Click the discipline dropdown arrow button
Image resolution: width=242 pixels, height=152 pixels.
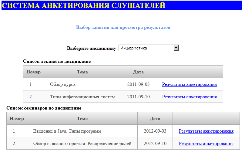[176, 48]
